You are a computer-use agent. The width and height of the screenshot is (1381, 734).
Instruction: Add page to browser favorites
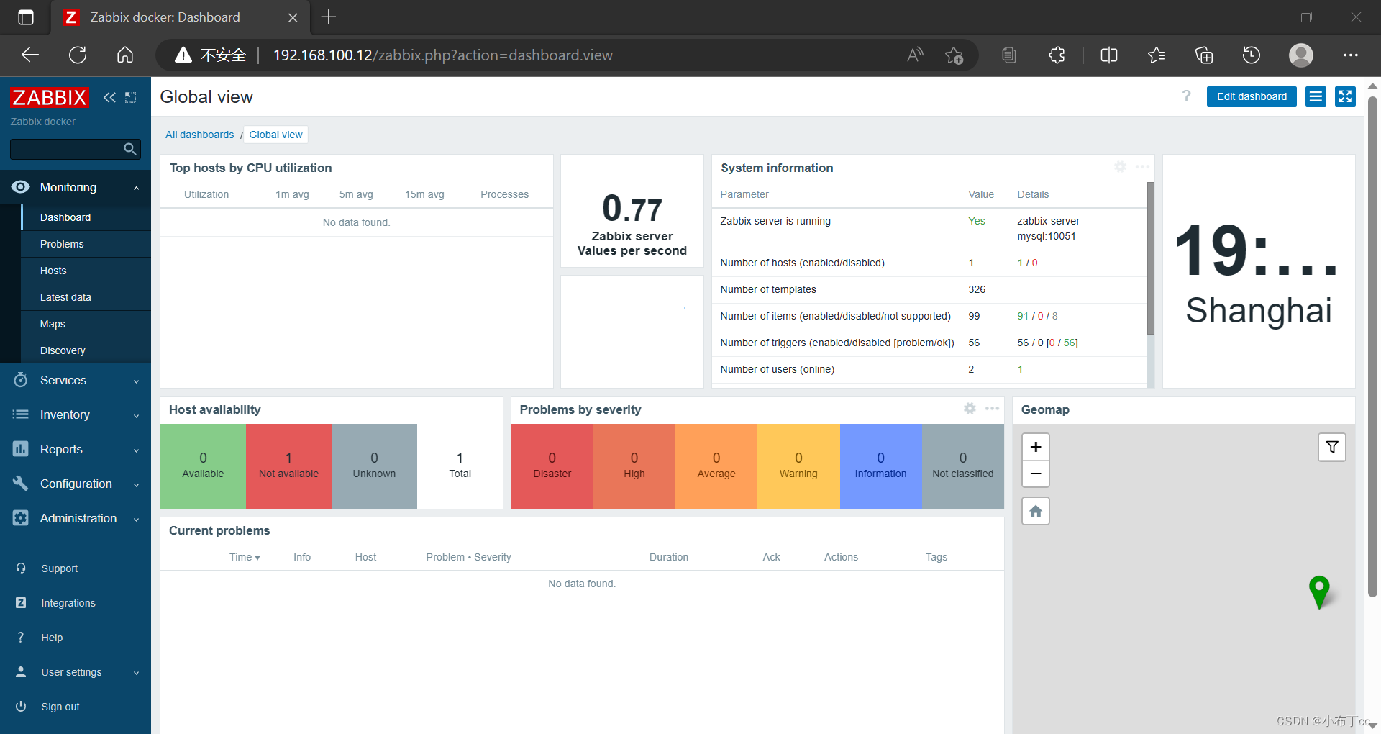point(954,55)
